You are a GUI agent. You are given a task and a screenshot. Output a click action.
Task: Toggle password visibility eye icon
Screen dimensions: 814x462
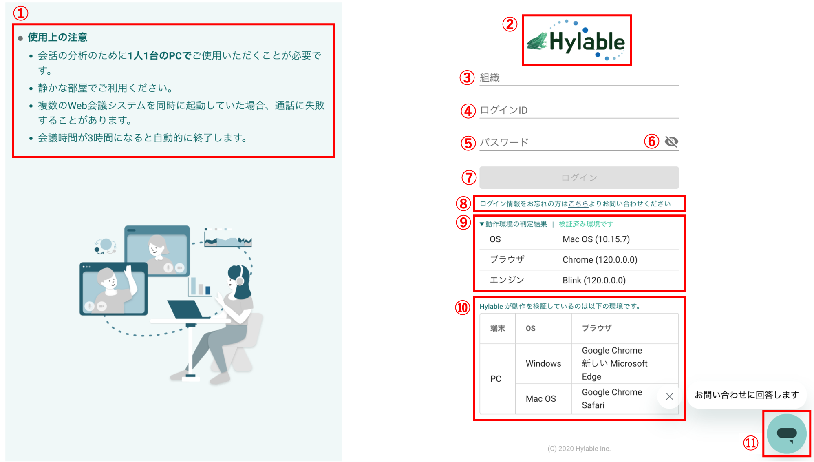(x=671, y=141)
